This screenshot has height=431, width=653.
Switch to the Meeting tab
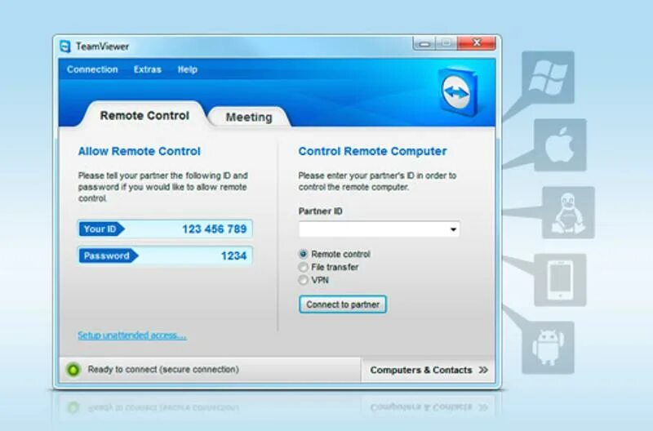[249, 117]
